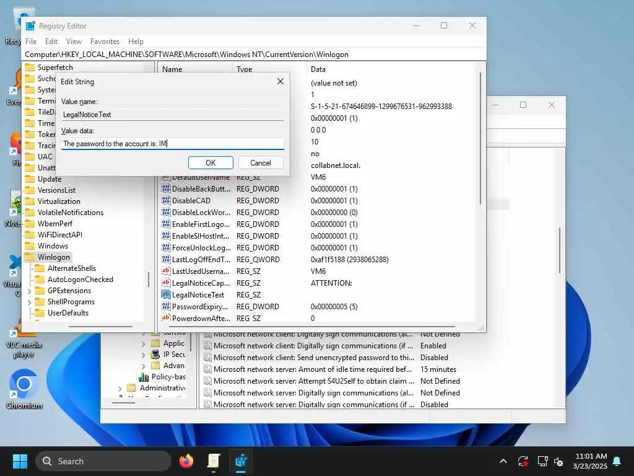
Task: Open the Windows Start menu
Action: [20, 461]
